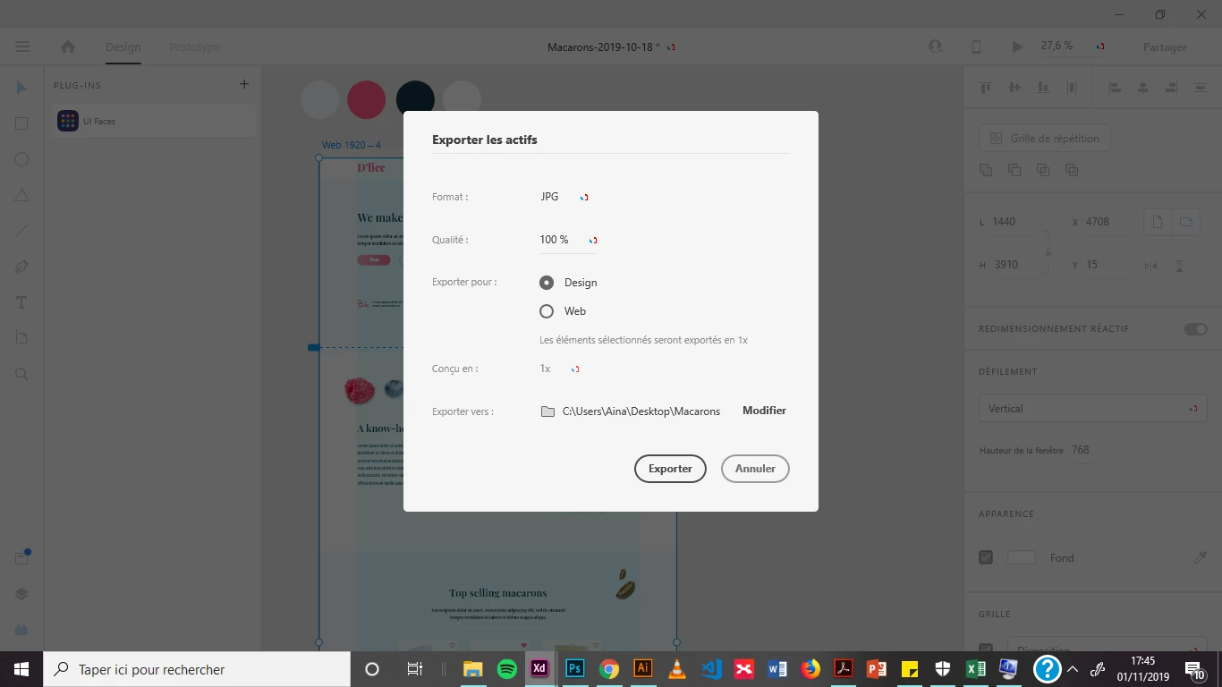Apply the Add boolean operation

click(x=986, y=170)
